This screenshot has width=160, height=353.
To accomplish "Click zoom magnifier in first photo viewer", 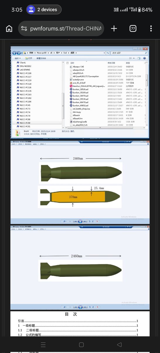I will tap(65, 221).
